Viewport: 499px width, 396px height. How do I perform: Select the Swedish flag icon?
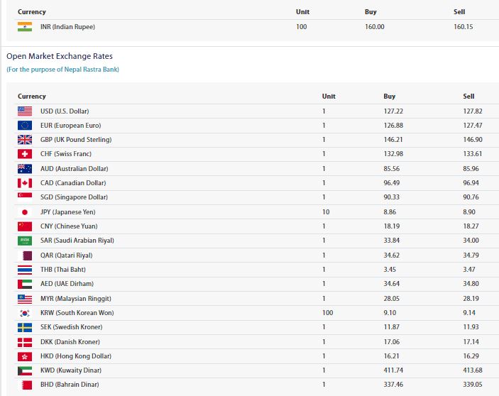tap(25, 327)
